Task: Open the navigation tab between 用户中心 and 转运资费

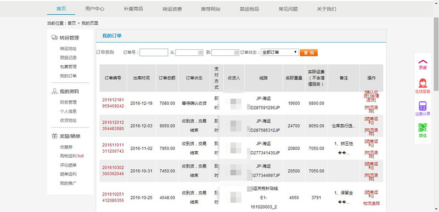Action: 133,9
